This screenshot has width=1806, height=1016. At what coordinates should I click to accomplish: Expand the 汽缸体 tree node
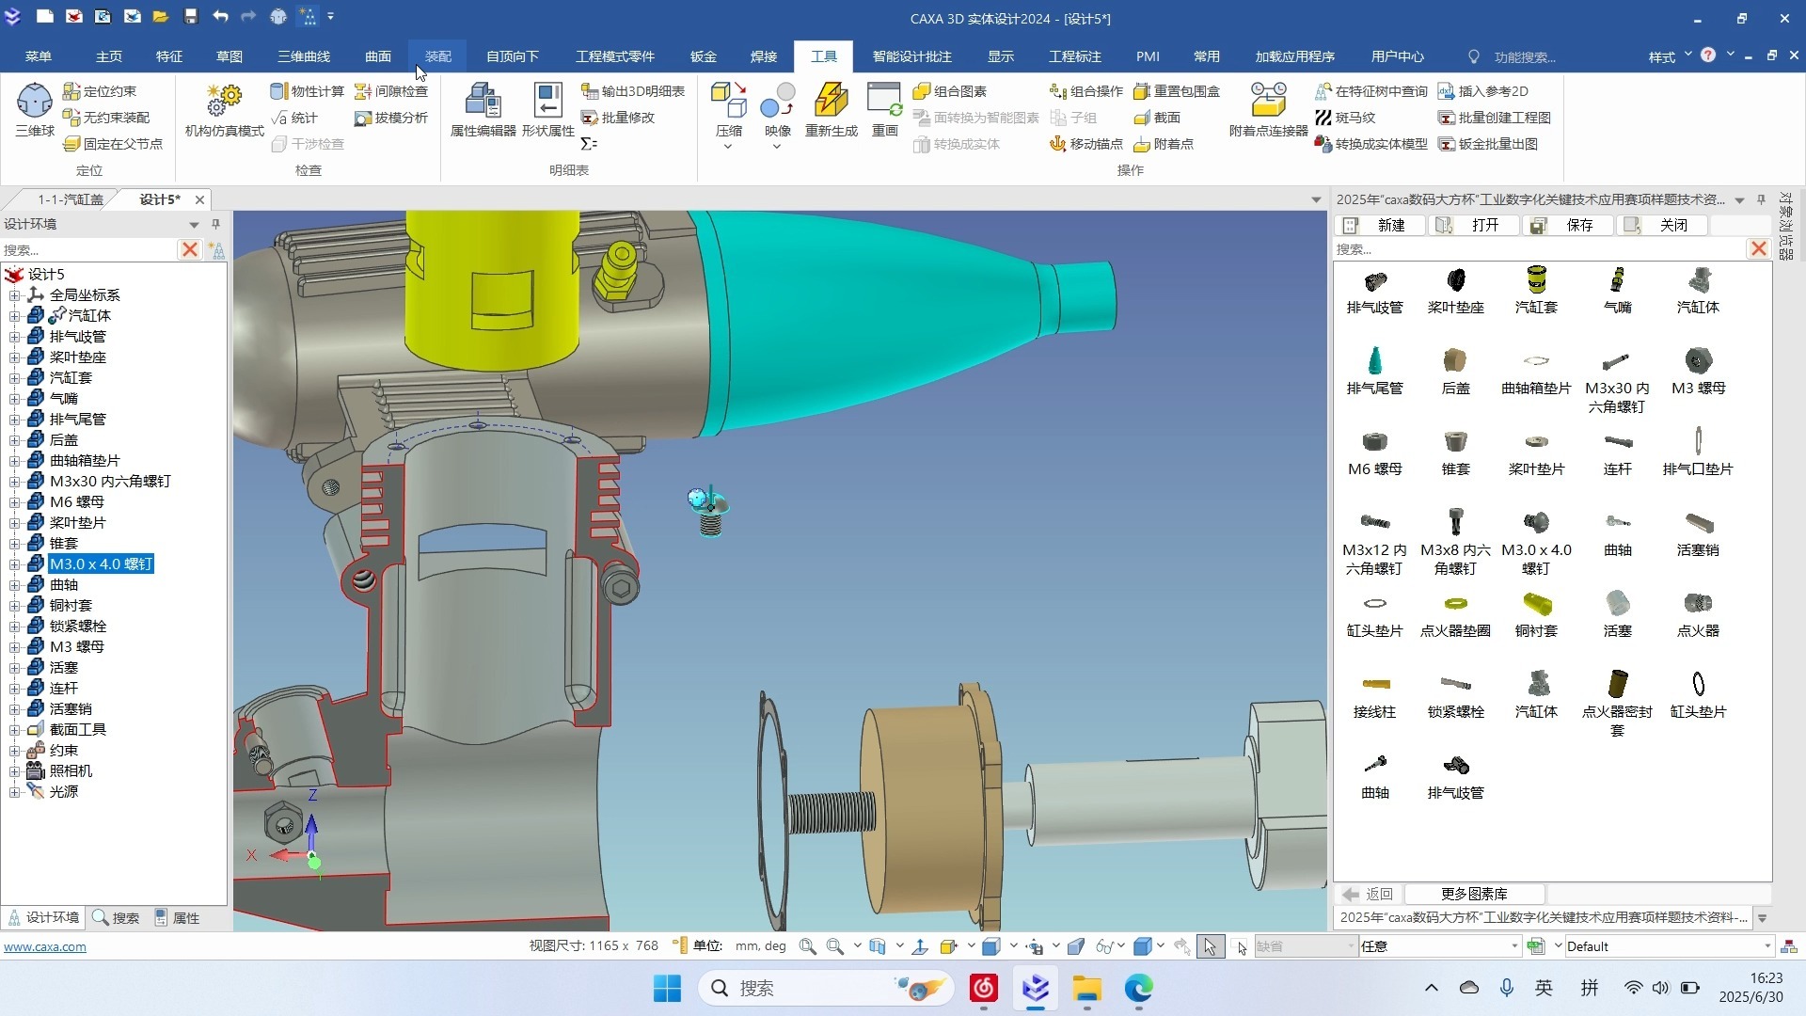[14, 316]
